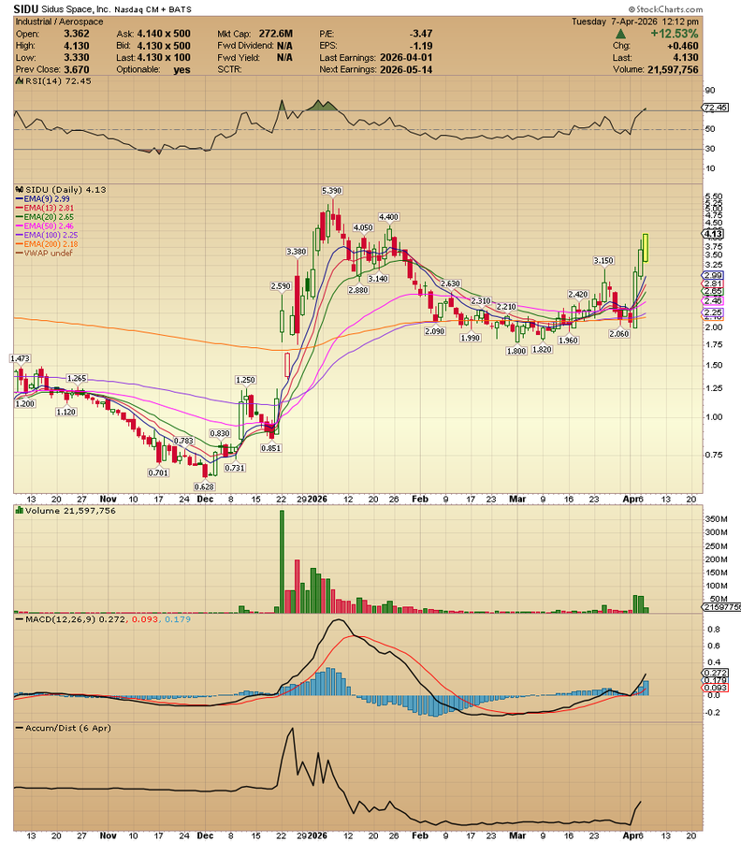Click the tallest green volume bar
The height and width of the screenshot is (842, 741).
(x=282, y=561)
